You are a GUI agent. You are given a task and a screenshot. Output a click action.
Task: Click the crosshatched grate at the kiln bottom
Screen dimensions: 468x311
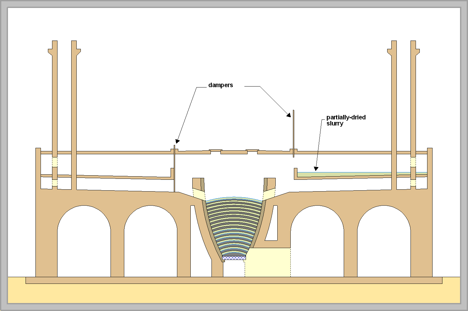[x=234, y=258]
